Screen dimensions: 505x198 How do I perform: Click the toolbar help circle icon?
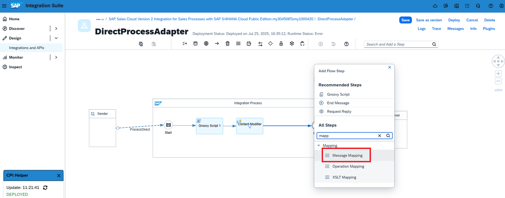tap(346, 44)
